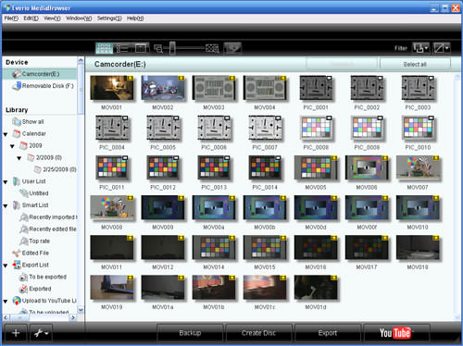Click the Backup button

[190, 333]
